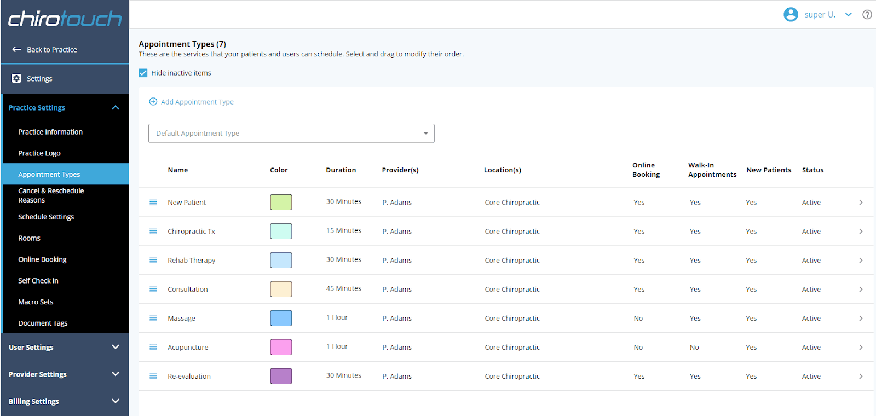Screen dimensions: 876x416
Task: Select Schedule Settings in the sidebar
Action: (x=46, y=217)
